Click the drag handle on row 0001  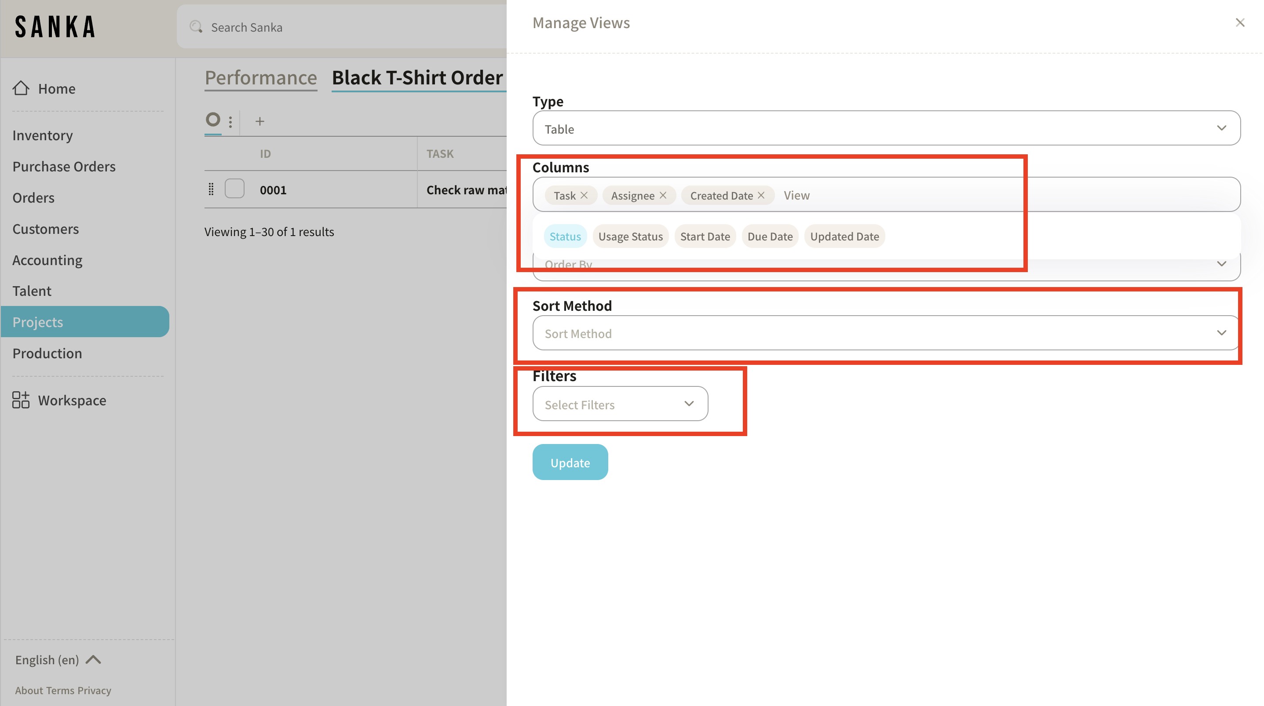tap(211, 189)
